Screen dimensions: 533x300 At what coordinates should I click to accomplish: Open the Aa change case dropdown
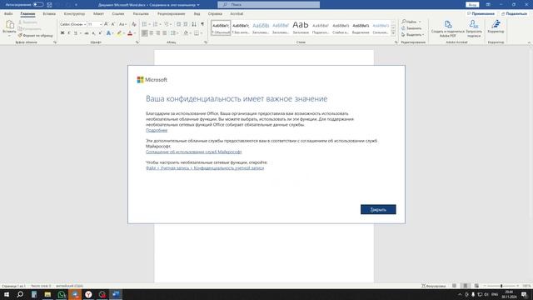tap(122, 24)
